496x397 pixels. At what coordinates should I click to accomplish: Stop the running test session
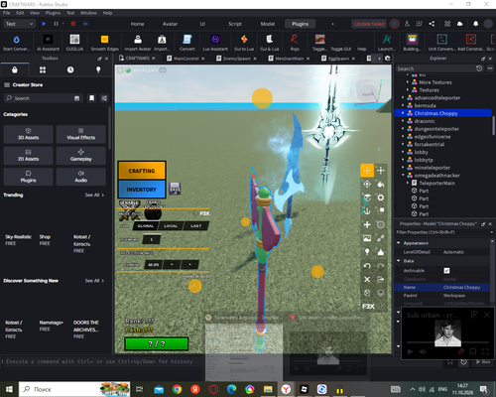click(73, 24)
